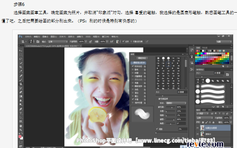Select the Horizontal Type tool
The height and width of the screenshot is (148, 237).
pos(21,113)
